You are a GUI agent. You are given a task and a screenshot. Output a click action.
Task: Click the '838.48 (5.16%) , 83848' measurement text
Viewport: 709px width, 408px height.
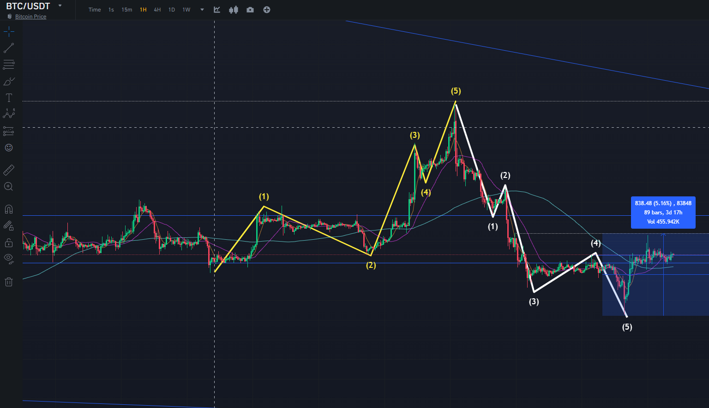click(663, 203)
